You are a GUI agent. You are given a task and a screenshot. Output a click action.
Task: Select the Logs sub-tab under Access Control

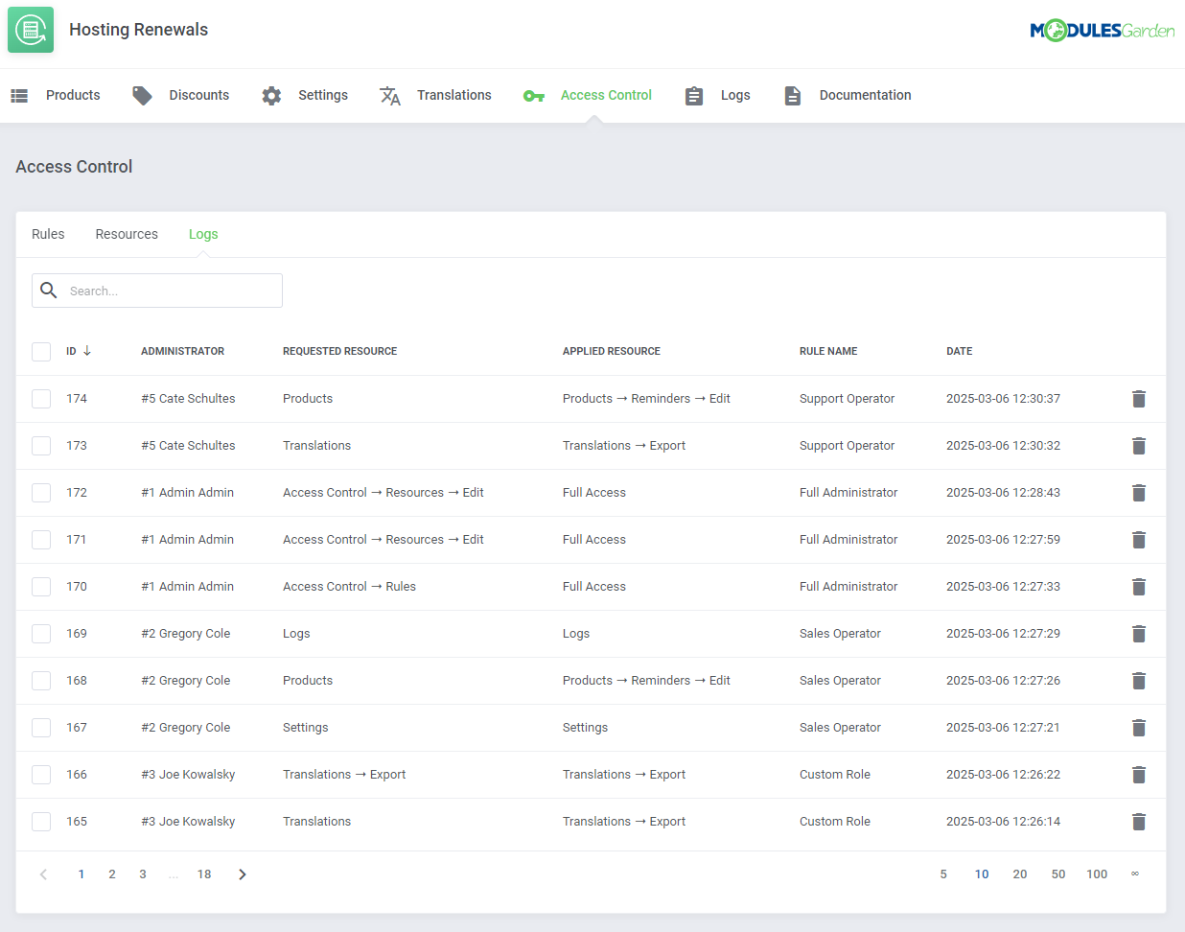point(203,234)
